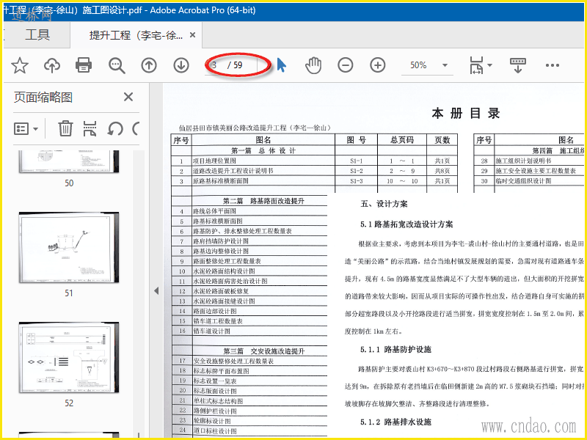This screenshot has height=440, width=587.
Task: Close the 提升工程 document tab
Action: coord(193,34)
